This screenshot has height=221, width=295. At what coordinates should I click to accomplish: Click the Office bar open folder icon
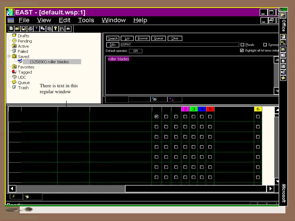pyautogui.click(x=283, y=43)
